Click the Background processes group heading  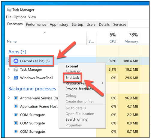(32, 89)
